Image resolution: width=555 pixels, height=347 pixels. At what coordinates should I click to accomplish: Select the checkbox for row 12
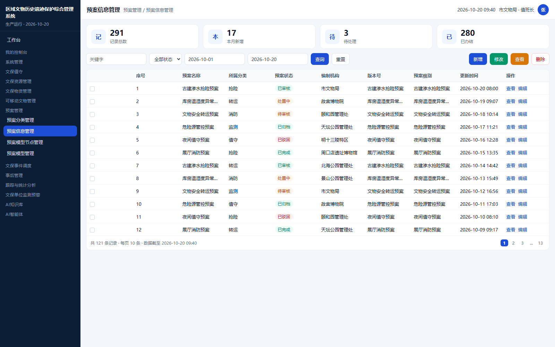click(92, 230)
